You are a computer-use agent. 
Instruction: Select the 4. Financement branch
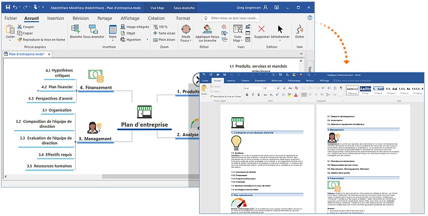click(x=96, y=87)
